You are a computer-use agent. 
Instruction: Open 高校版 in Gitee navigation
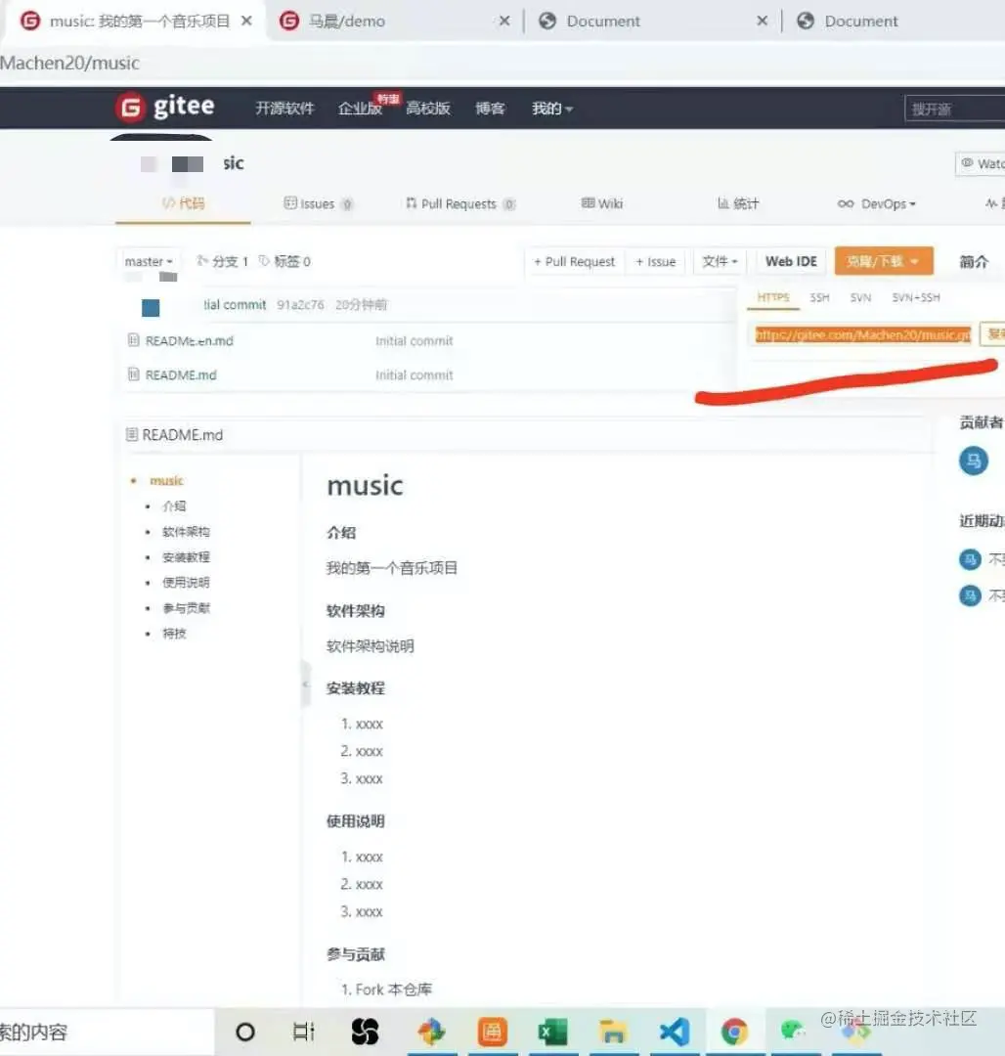tap(428, 109)
